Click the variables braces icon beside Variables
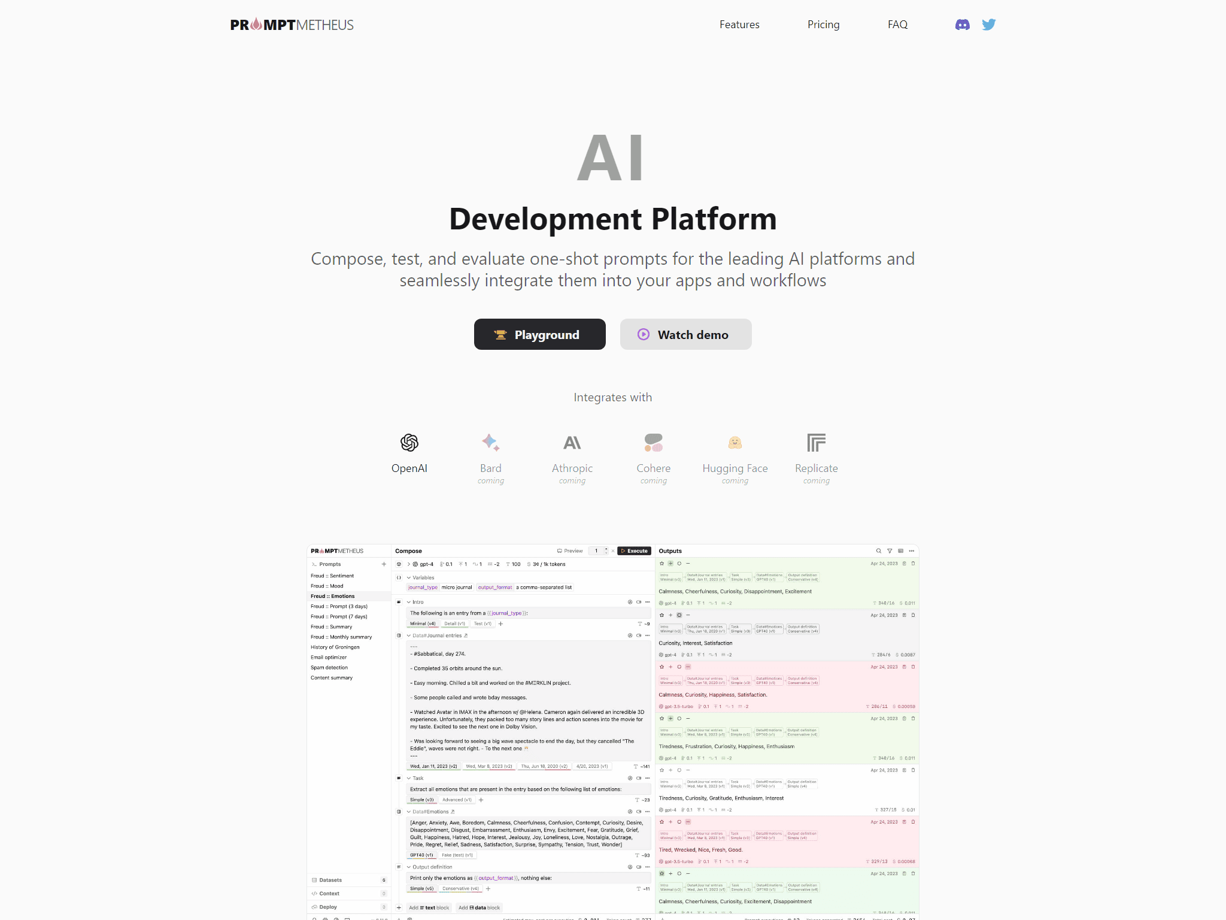This screenshot has width=1226, height=920. [x=399, y=577]
